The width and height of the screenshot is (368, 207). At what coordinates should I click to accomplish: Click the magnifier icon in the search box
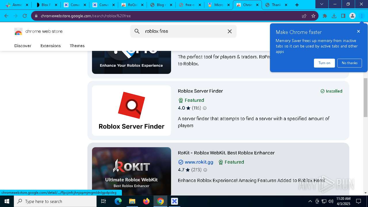tap(137, 31)
